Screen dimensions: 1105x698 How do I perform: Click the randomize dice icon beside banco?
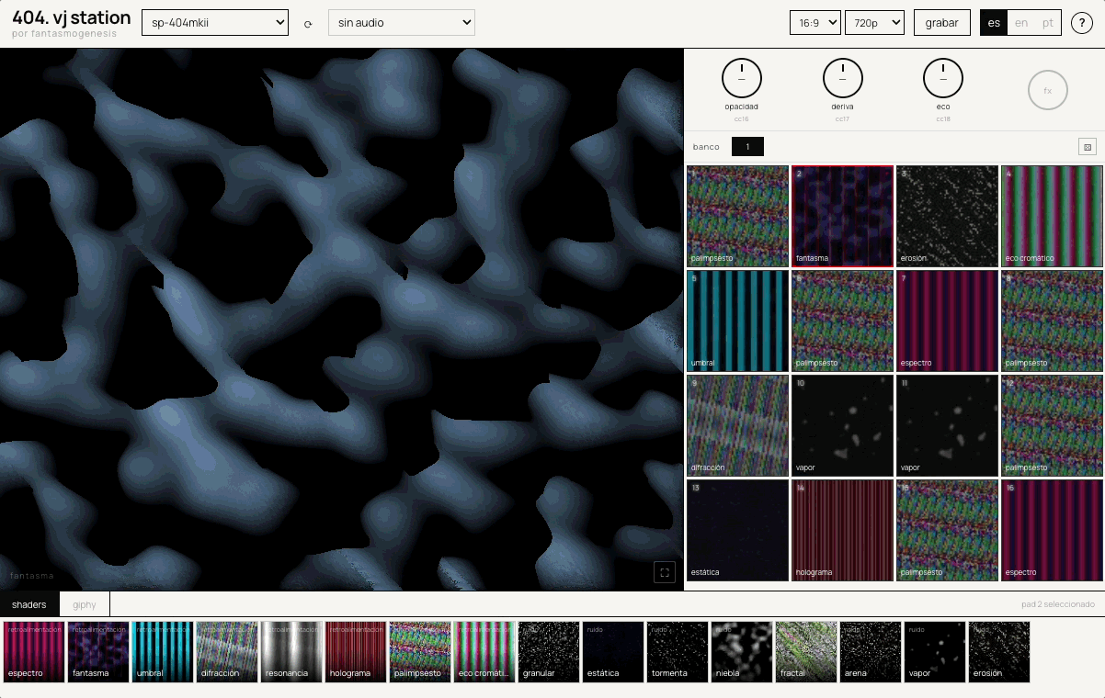click(1087, 147)
